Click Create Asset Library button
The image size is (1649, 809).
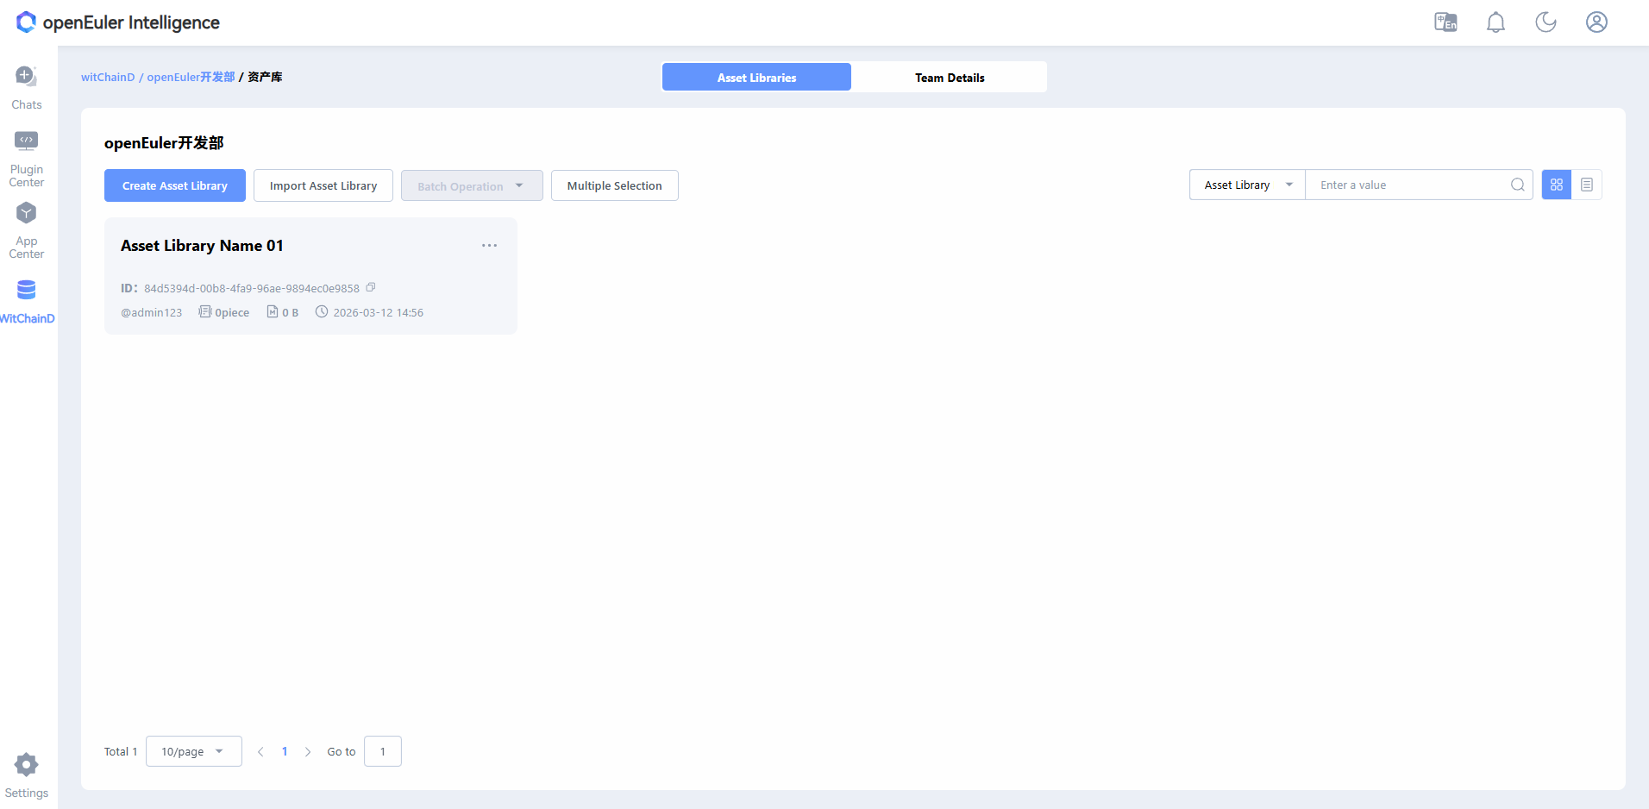pos(175,185)
